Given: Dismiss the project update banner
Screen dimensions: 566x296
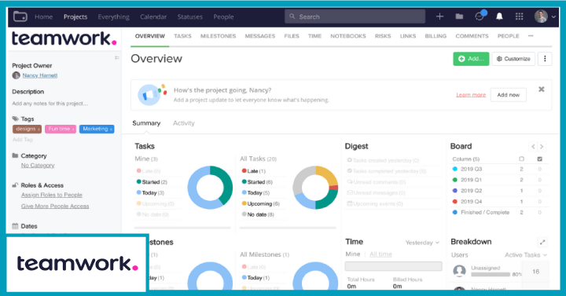Looking at the screenshot, I should click(541, 90).
